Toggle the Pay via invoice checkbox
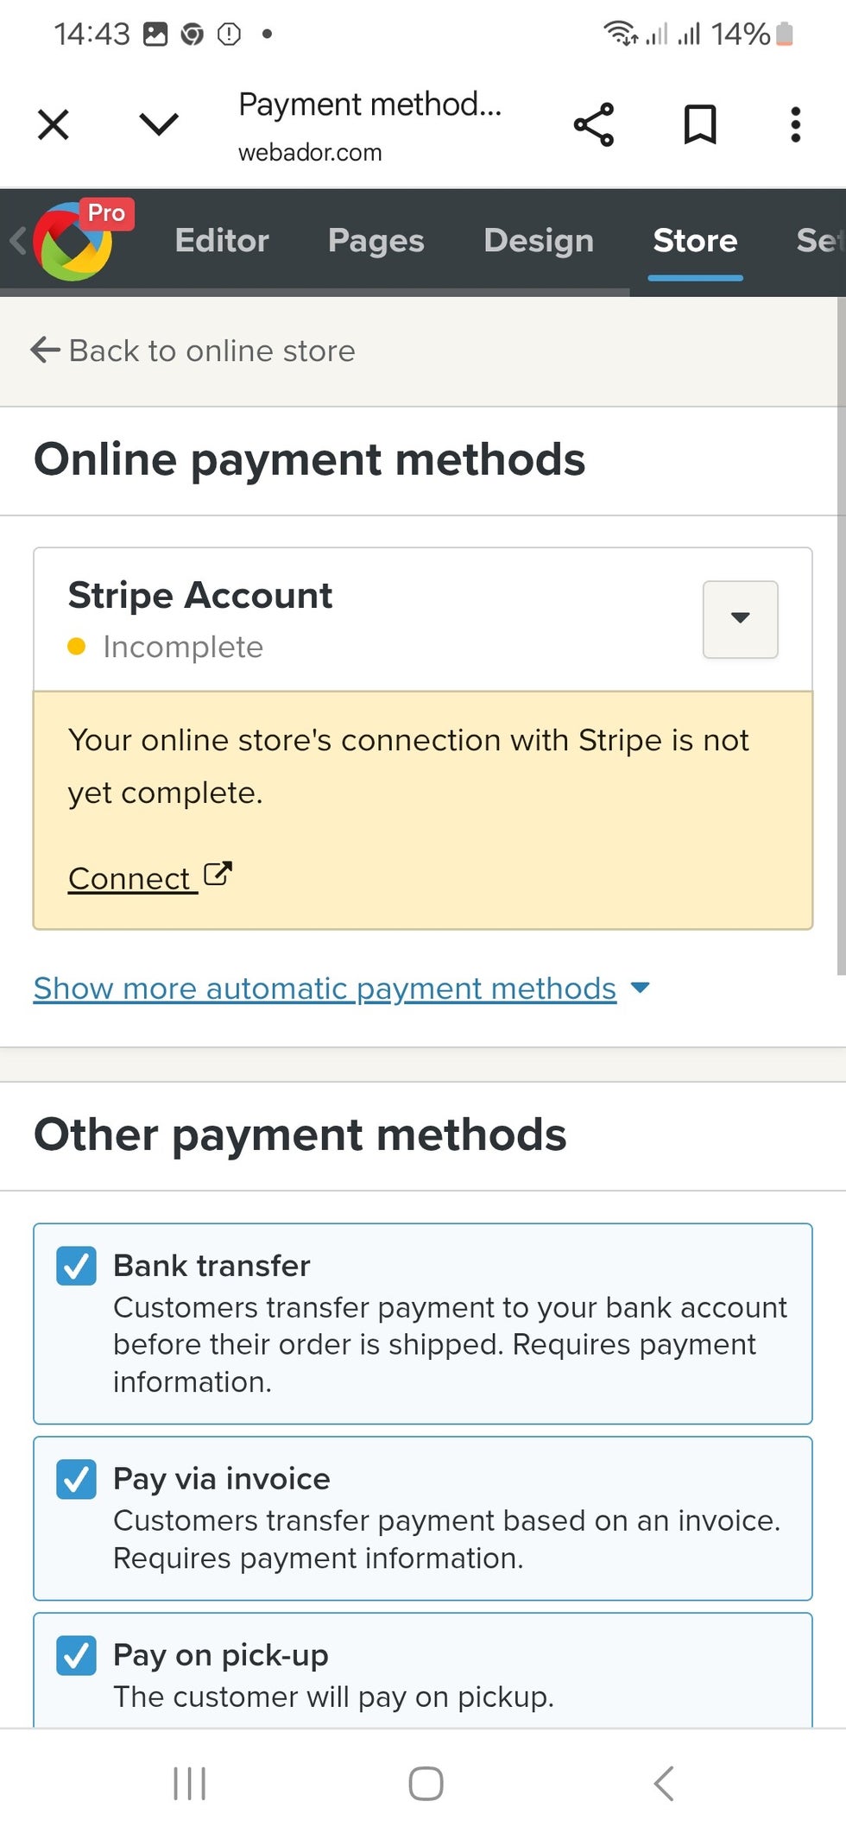The image size is (846, 1833). tap(76, 1479)
